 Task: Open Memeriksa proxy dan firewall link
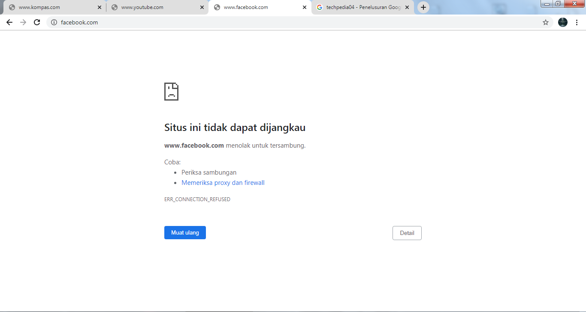tap(223, 183)
